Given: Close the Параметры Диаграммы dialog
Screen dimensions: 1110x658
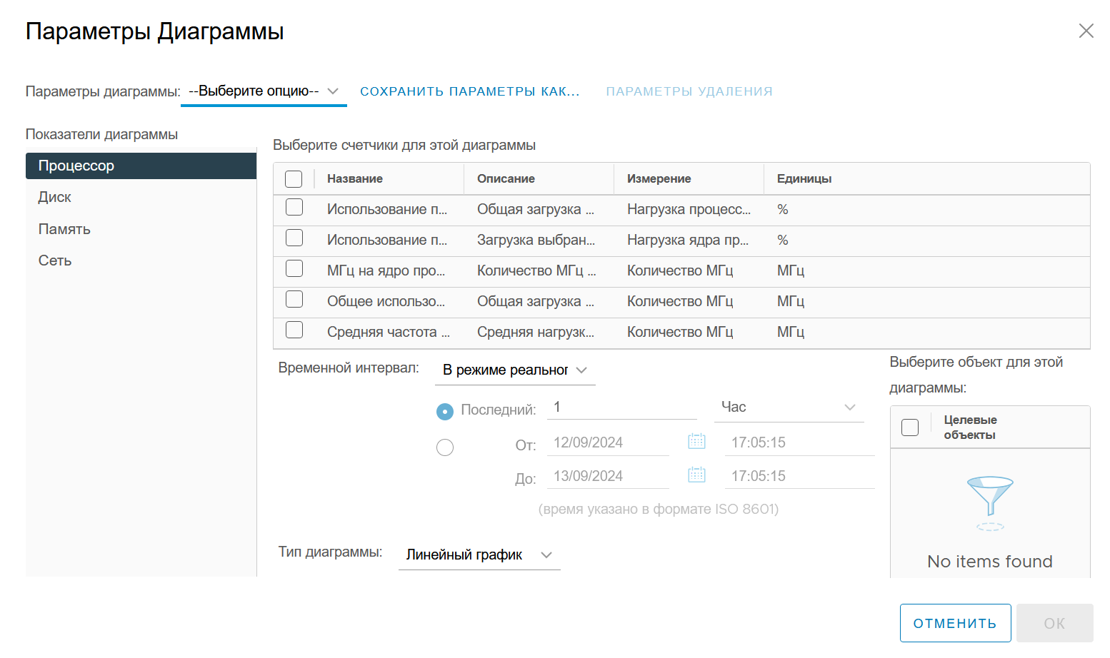Looking at the screenshot, I should point(1086,31).
